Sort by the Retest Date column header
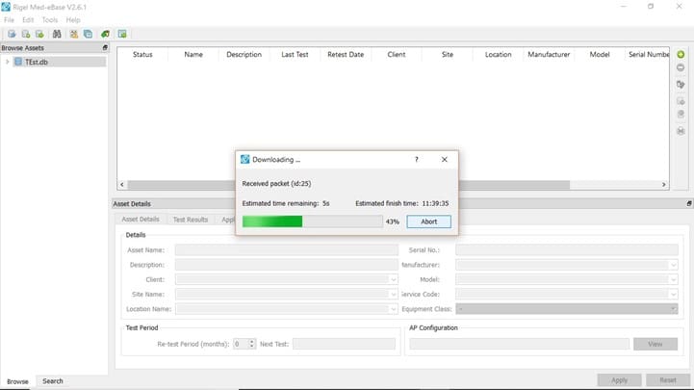The width and height of the screenshot is (694, 390). (346, 55)
